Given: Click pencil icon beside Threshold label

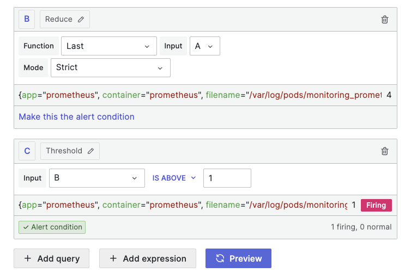Looking at the screenshot, I should tap(91, 151).
